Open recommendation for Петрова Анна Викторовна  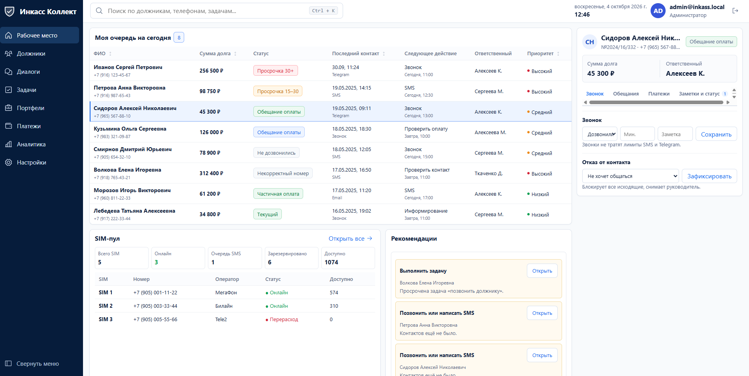tap(542, 313)
